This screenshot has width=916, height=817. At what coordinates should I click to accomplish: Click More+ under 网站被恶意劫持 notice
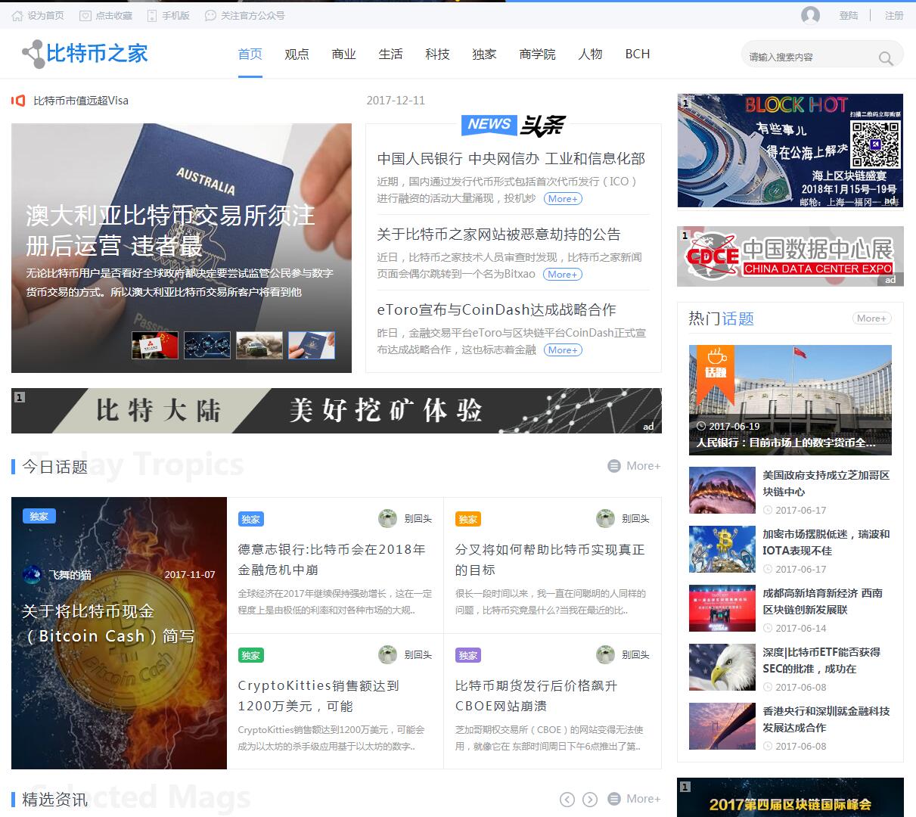pyautogui.click(x=563, y=275)
